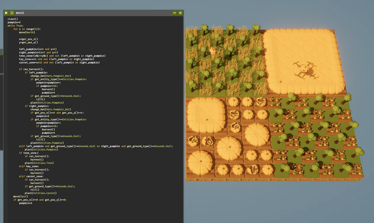Click the outlined Step execution button
The height and width of the screenshot is (223, 374).
(12, 13)
